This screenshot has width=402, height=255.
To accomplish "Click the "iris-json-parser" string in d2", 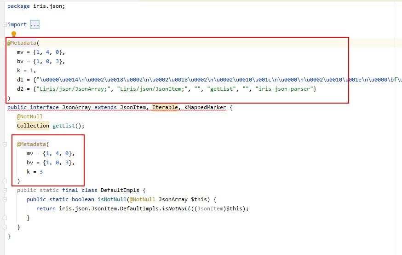I will coord(284,89).
